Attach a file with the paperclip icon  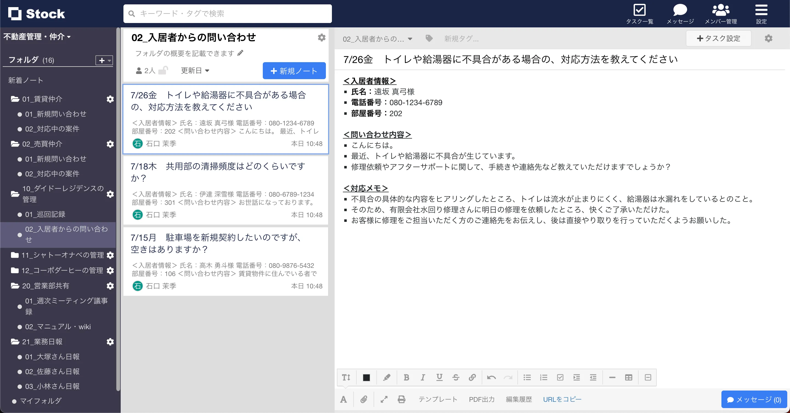pyautogui.click(x=364, y=399)
